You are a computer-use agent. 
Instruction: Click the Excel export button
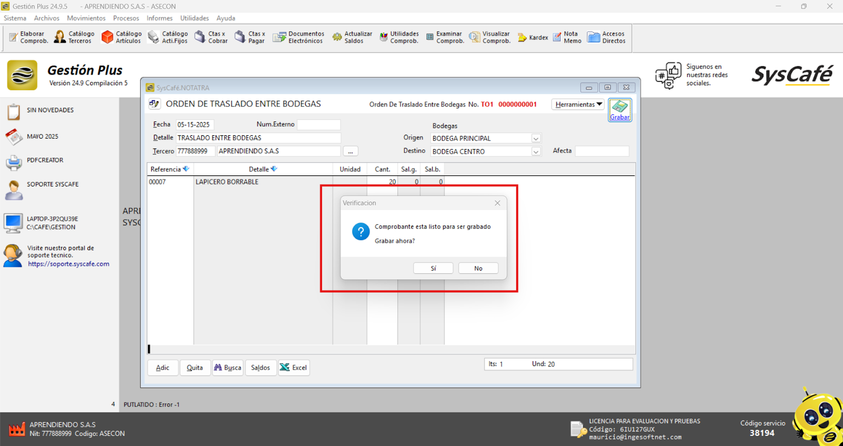tap(293, 368)
